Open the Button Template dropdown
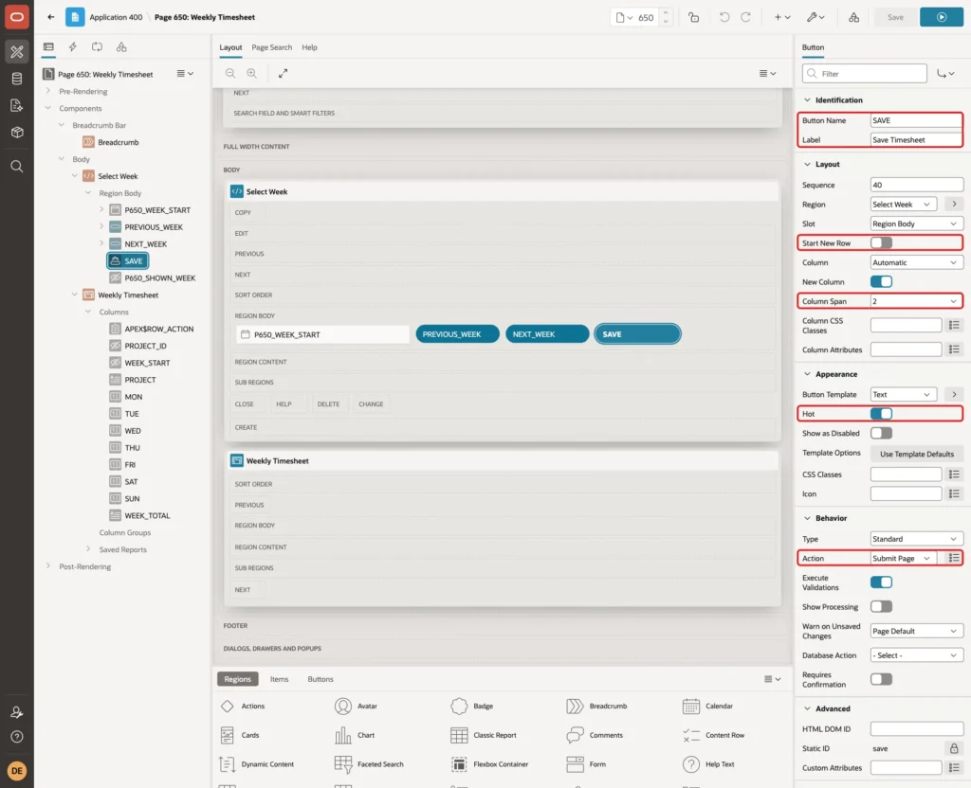 pos(903,395)
